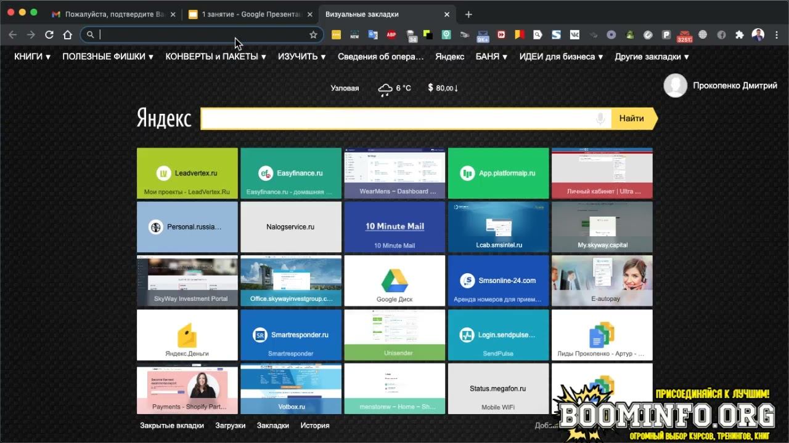Open the Яндекс.Деньги tile

point(187,335)
